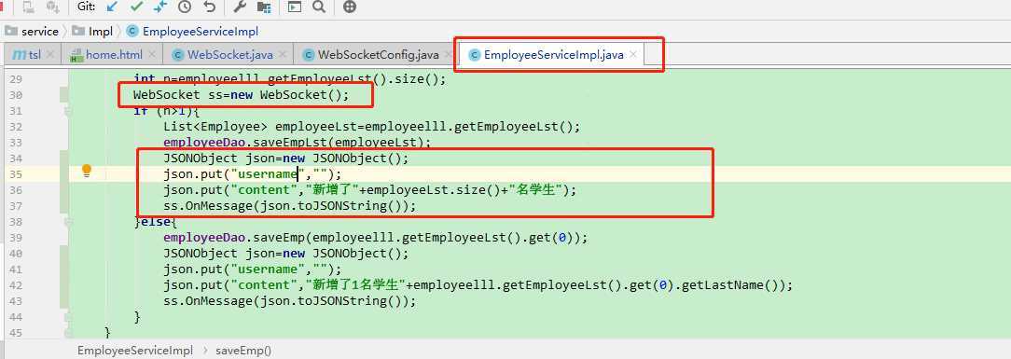Click the Maven 'm' icon on tsl tab
The image size is (1011, 359).
click(20, 55)
